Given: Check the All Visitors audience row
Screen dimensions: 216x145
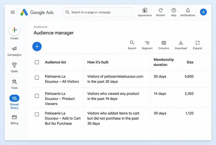Looking at the screenshot, I should [37, 78].
